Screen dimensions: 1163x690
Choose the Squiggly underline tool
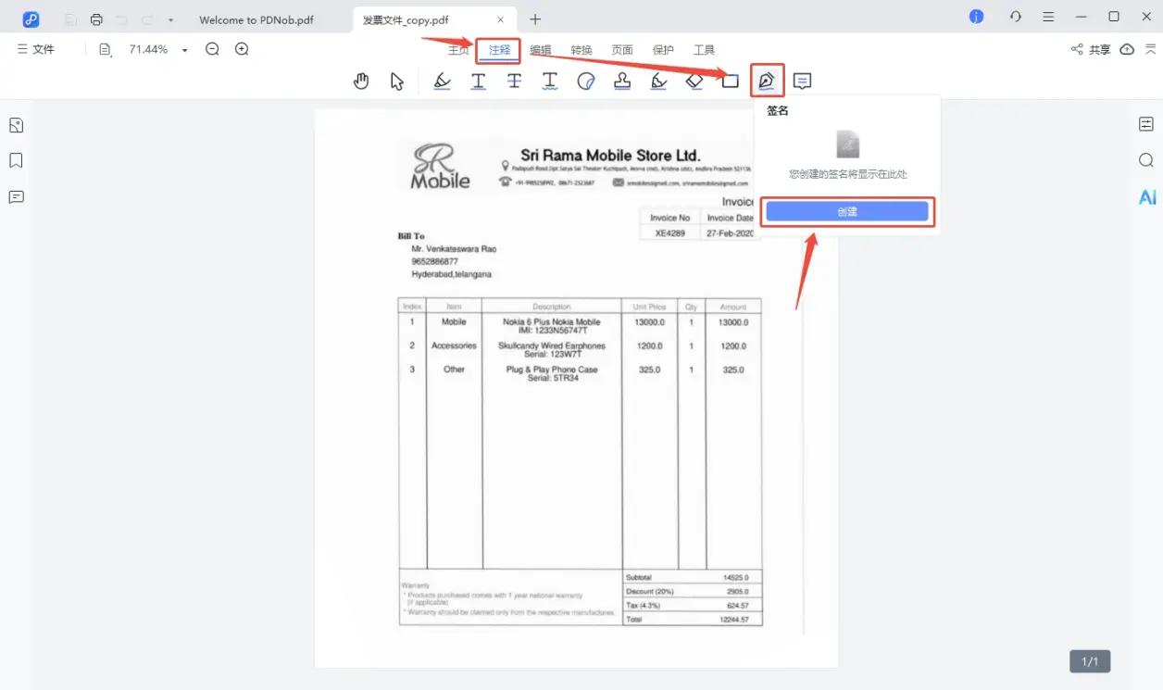550,82
